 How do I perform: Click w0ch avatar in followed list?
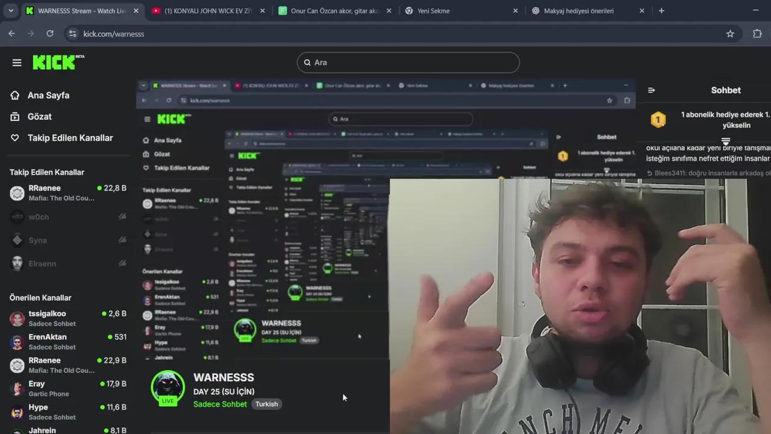coord(17,217)
